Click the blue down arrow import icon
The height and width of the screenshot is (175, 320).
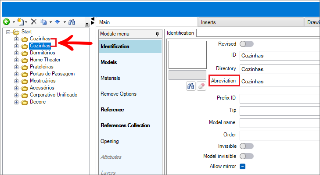pyautogui.click(x=58, y=21)
